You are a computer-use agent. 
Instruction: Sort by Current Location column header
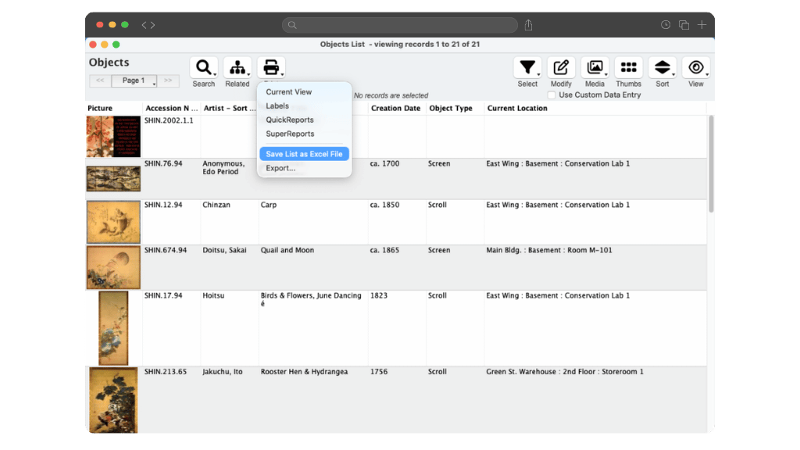(517, 108)
